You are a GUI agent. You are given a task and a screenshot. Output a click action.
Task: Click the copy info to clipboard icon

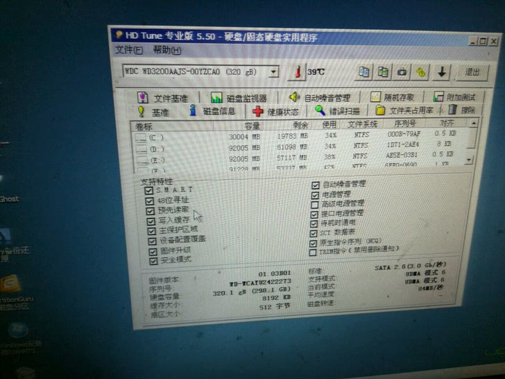[x=364, y=71]
